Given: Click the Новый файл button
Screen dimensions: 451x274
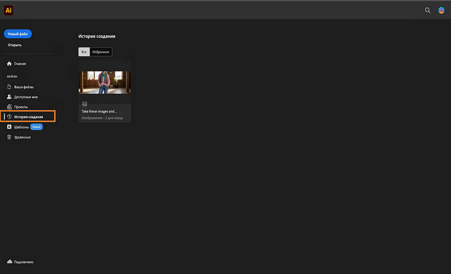Looking at the screenshot, I should click(18, 34).
